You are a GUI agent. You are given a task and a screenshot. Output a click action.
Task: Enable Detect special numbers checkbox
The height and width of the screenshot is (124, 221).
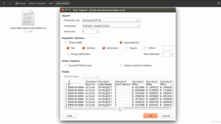coord(121,65)
